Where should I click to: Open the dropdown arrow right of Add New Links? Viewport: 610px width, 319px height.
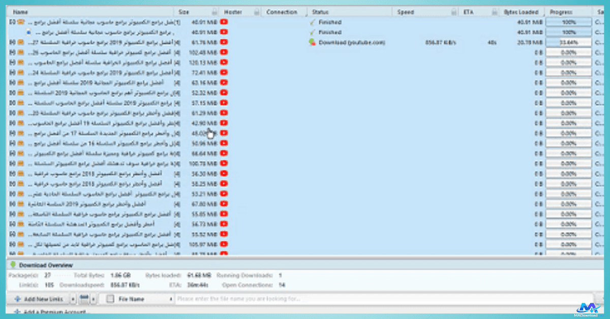[73, 299]
